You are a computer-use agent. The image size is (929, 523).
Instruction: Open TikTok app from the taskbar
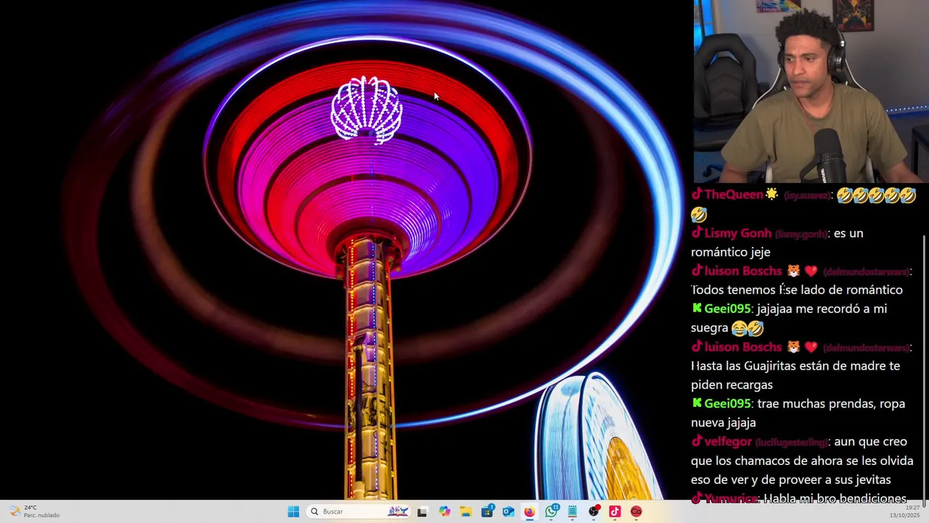(615, 511)
